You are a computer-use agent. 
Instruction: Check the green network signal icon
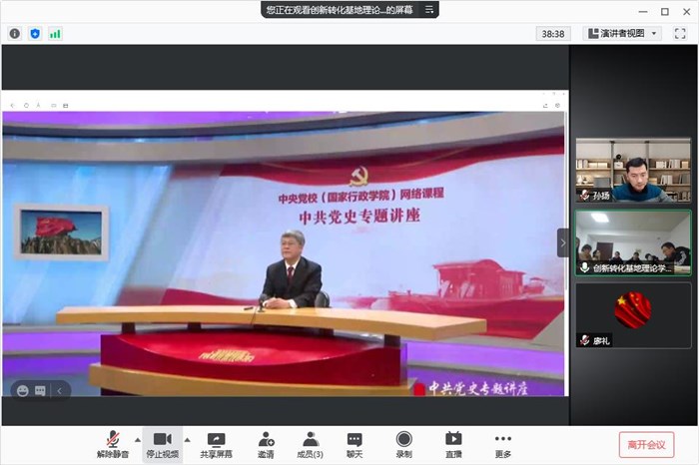point(55,33)
